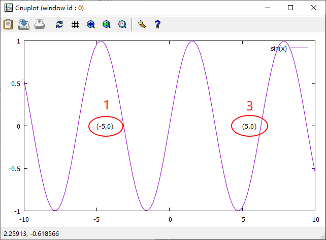326x240 pixels.
Task: Toggle the grid on the plot
Action: click(x=75, y=24)
